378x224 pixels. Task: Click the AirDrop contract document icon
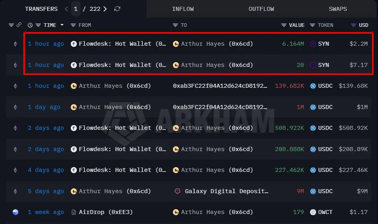pos(74,212)
